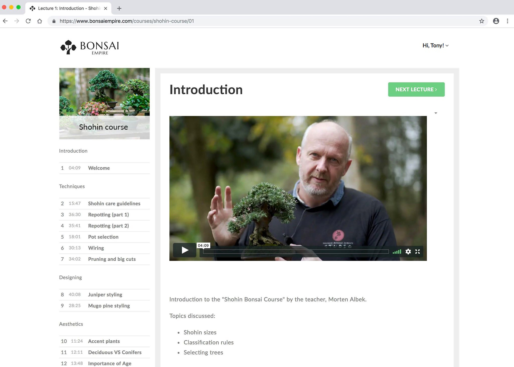Image resolution: width=514 pixels, height=367 pixels.
Task: Enter fullscreen mode on video
Action: [418, 252]
